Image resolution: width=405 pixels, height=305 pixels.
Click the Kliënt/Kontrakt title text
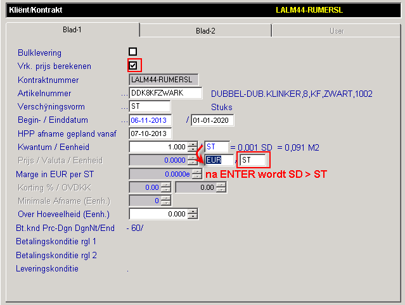35,10
